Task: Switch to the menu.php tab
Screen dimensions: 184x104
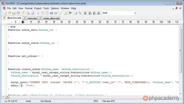Action: (x=30, y=18)
